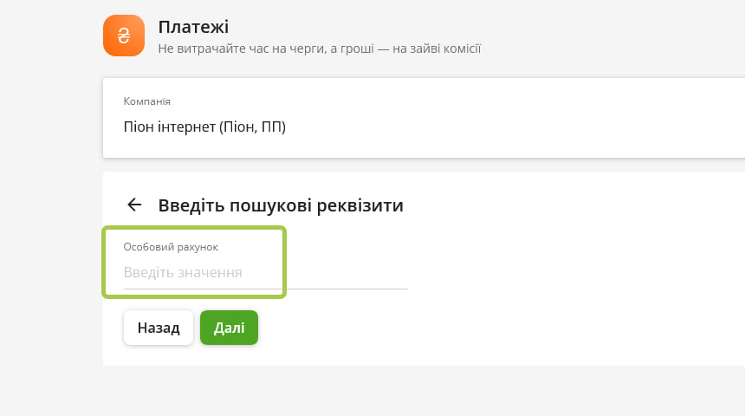
Task: Click the Компанія label text
Action: click(146, 101)
